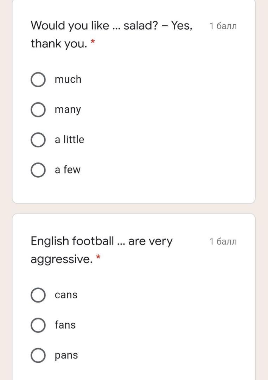Click the red asterisk after "thank you."

93,42
